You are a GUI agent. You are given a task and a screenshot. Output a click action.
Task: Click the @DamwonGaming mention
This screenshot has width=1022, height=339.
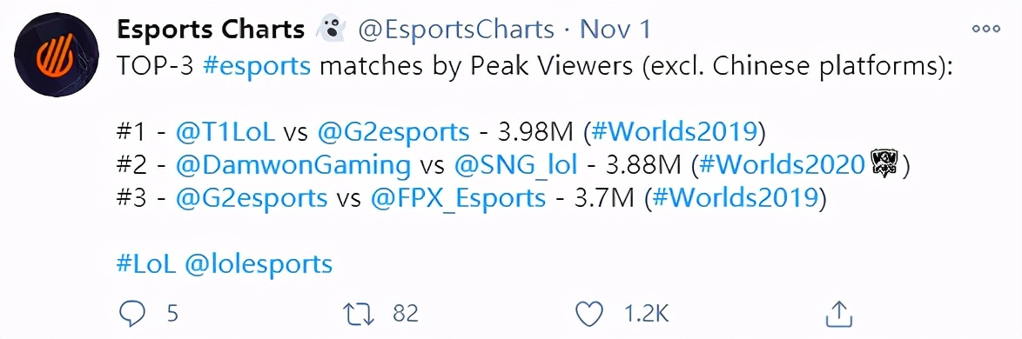[293, 165]
